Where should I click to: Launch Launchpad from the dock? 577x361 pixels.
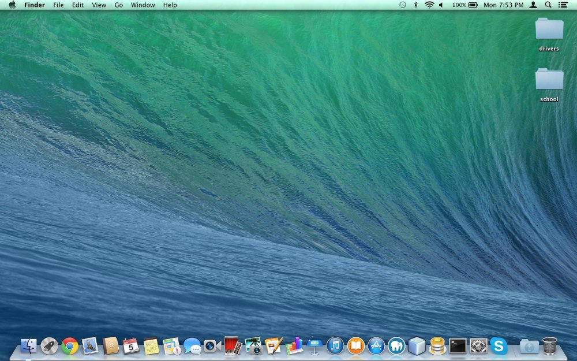pos(50,346)
